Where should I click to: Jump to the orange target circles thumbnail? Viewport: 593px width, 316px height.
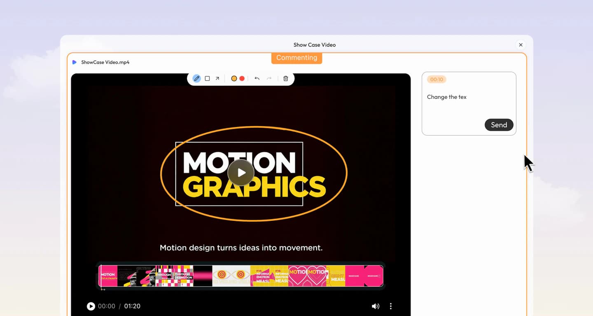coord(231,276)
